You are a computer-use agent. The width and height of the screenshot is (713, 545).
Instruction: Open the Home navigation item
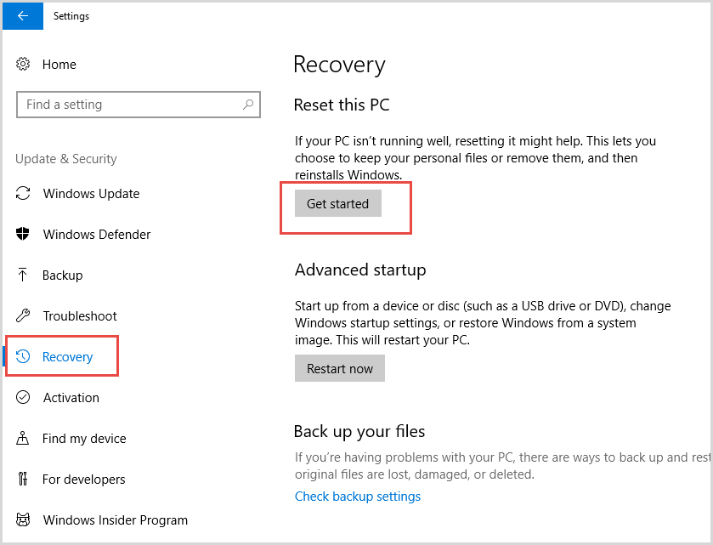(59, 65)
